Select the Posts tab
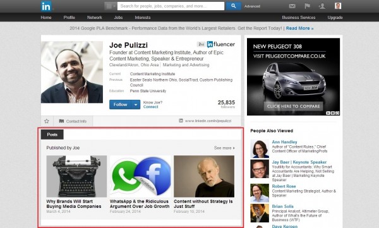Viewport: 379px width, 228px height. click(x=52, y=135)
